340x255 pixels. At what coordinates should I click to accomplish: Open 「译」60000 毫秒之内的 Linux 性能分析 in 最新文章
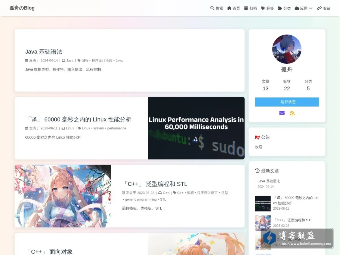coord(296,200)
